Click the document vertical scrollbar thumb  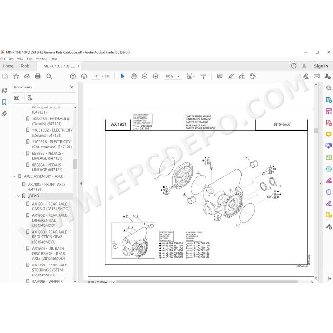point(316,131)
